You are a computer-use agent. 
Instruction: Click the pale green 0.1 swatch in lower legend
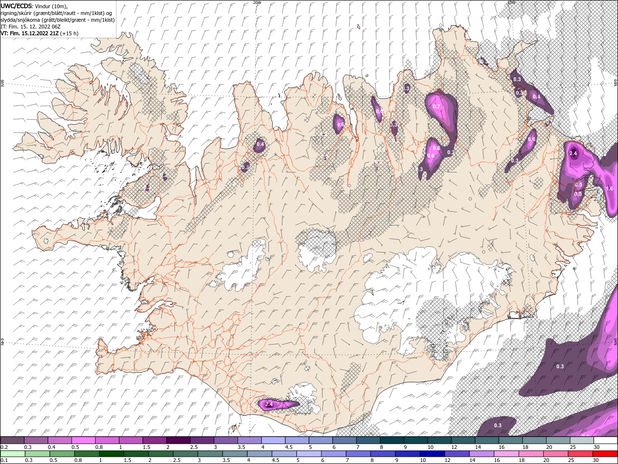13,454
